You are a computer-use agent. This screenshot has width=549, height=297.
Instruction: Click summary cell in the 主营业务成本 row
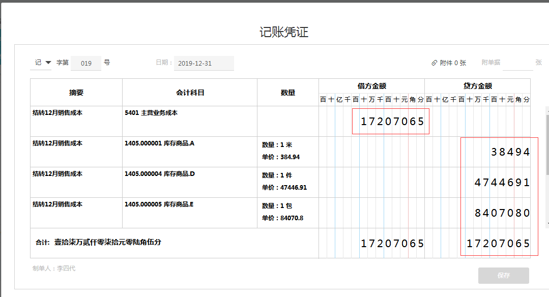click(76, 122)
